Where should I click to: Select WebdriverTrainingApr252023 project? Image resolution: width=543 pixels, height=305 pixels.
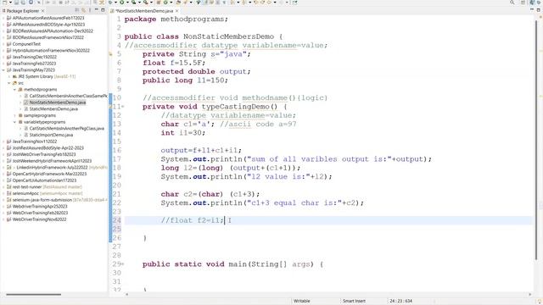40,207
